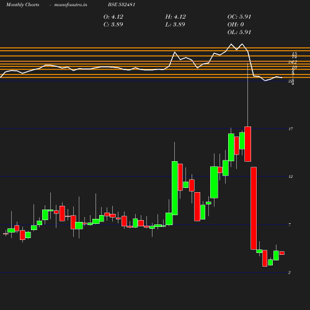Click the red candle with very long upper wick

click(248, 144)
